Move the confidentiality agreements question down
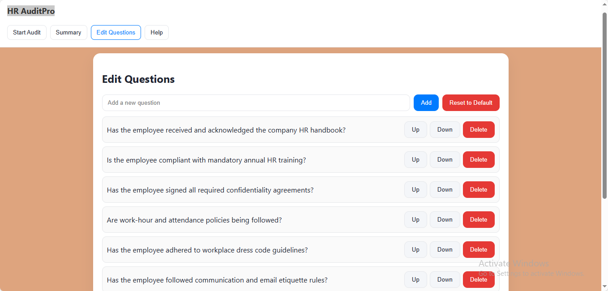The image size is (608, 291). click(445, 190)
